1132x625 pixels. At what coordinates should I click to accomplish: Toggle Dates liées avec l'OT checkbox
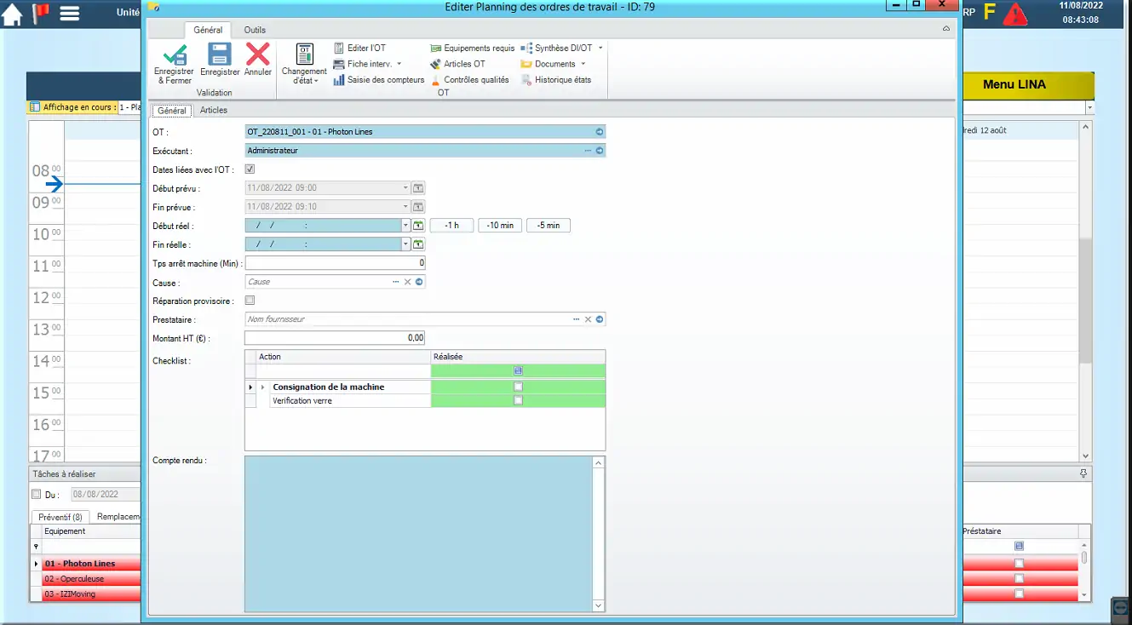pyautogui.click(x=250, y=169)
